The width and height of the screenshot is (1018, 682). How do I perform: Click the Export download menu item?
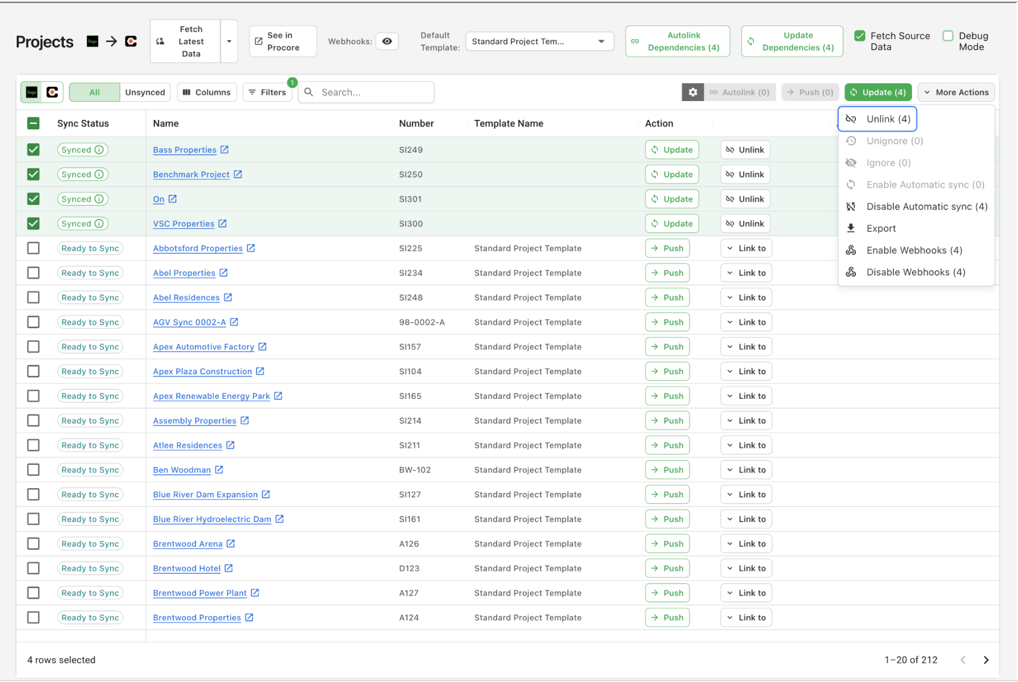point(881,228)
